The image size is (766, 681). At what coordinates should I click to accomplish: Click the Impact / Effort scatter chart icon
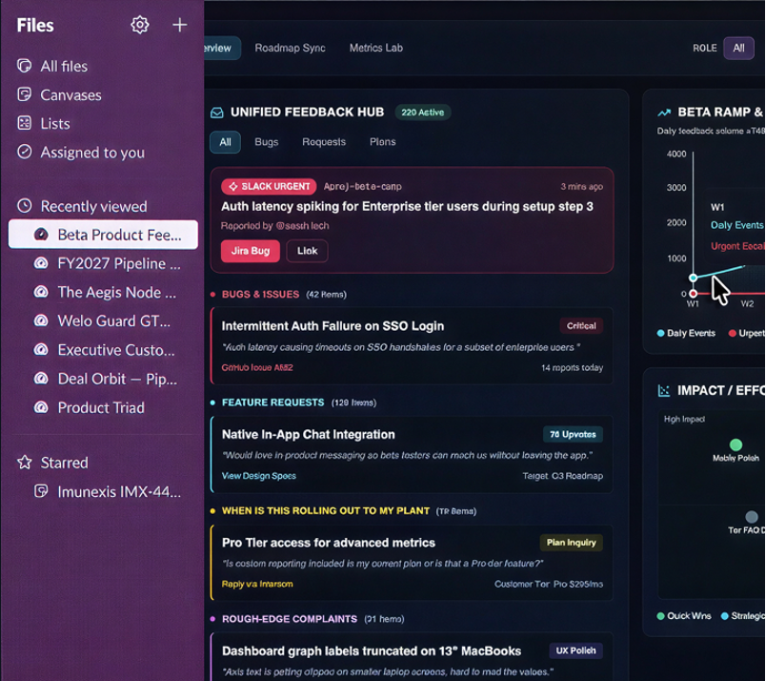coord(664,390)
